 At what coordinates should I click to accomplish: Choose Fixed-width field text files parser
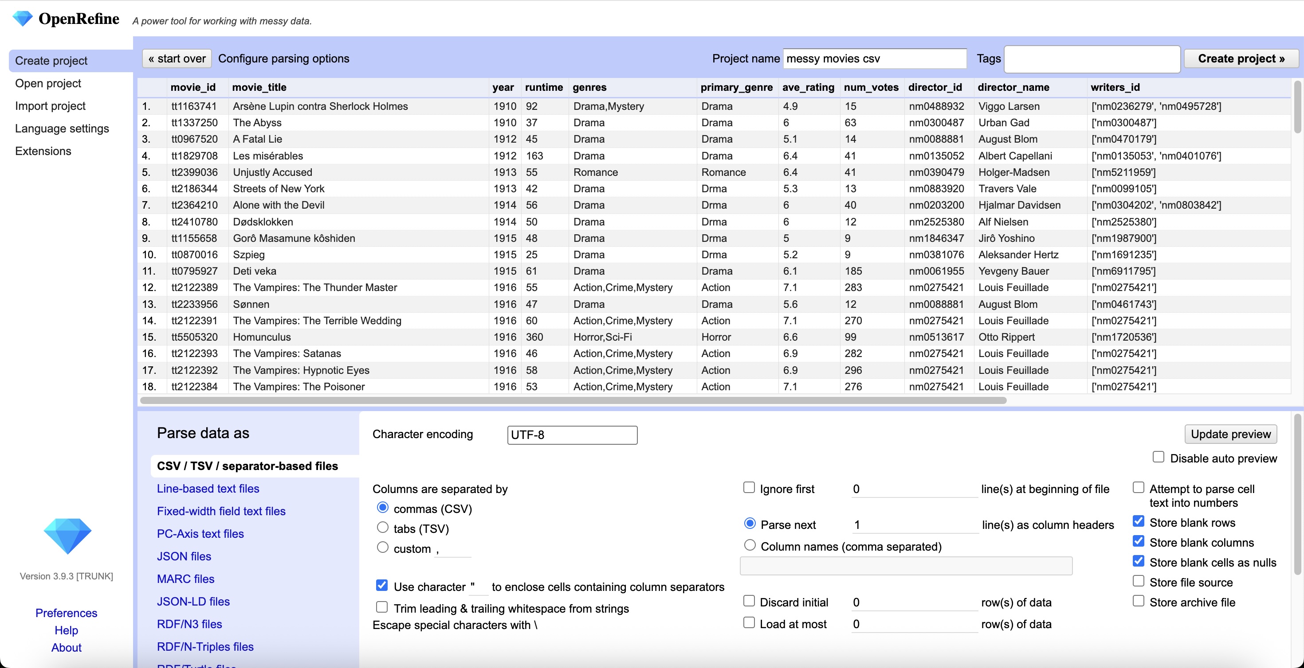click(x=221, y=511)
